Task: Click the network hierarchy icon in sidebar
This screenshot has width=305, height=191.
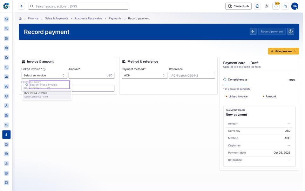Action: [6, 86]
